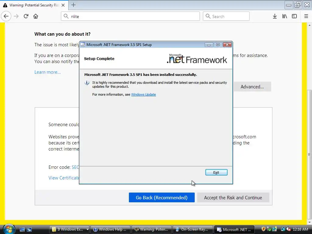Viewport: 312px width, 234px height.
Task: Open the Firefox downloads arrow icon
Action: coord(275,16)
